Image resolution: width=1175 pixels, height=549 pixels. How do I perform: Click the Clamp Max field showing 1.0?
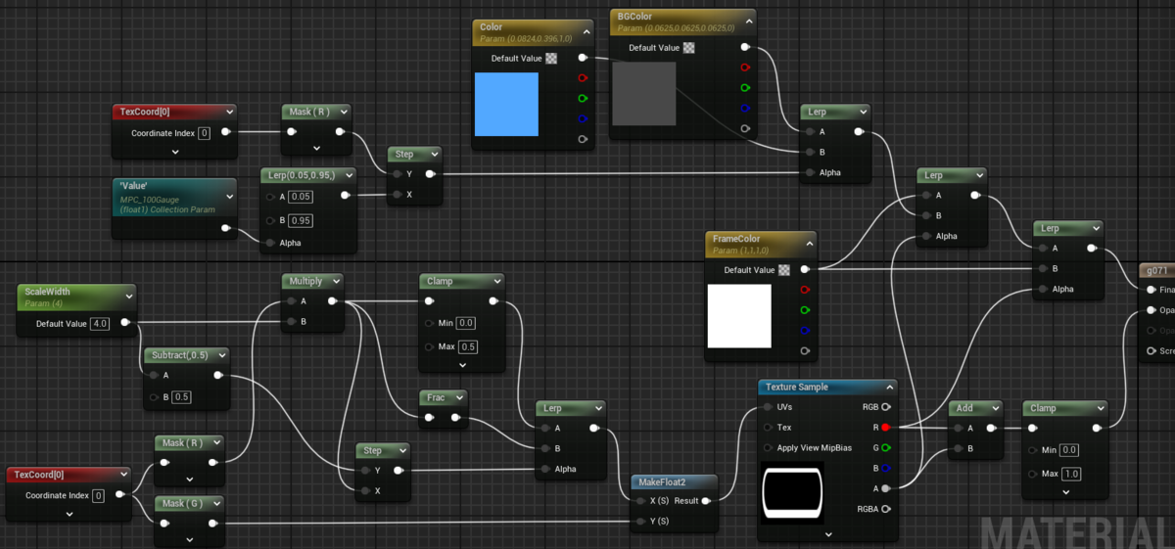[1069, 474]
